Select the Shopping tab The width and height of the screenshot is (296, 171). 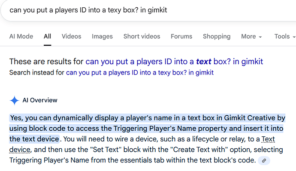pyautogui.click(x=217, y=36)
